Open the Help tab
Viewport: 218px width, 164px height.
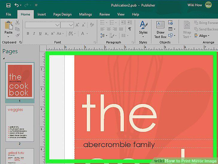[136, 14]
